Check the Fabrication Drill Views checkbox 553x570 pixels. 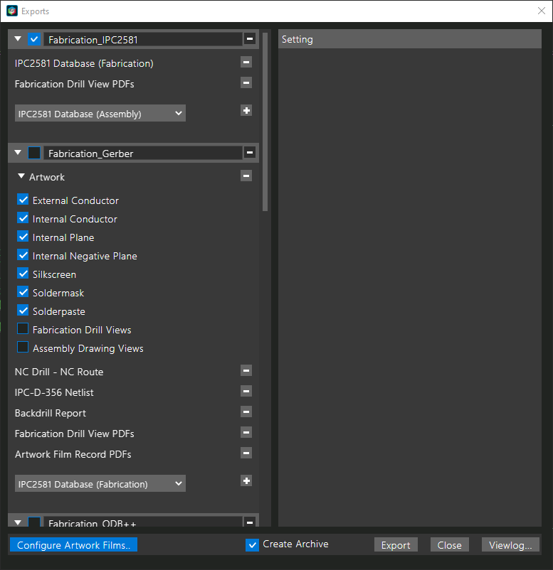[23, 329]
